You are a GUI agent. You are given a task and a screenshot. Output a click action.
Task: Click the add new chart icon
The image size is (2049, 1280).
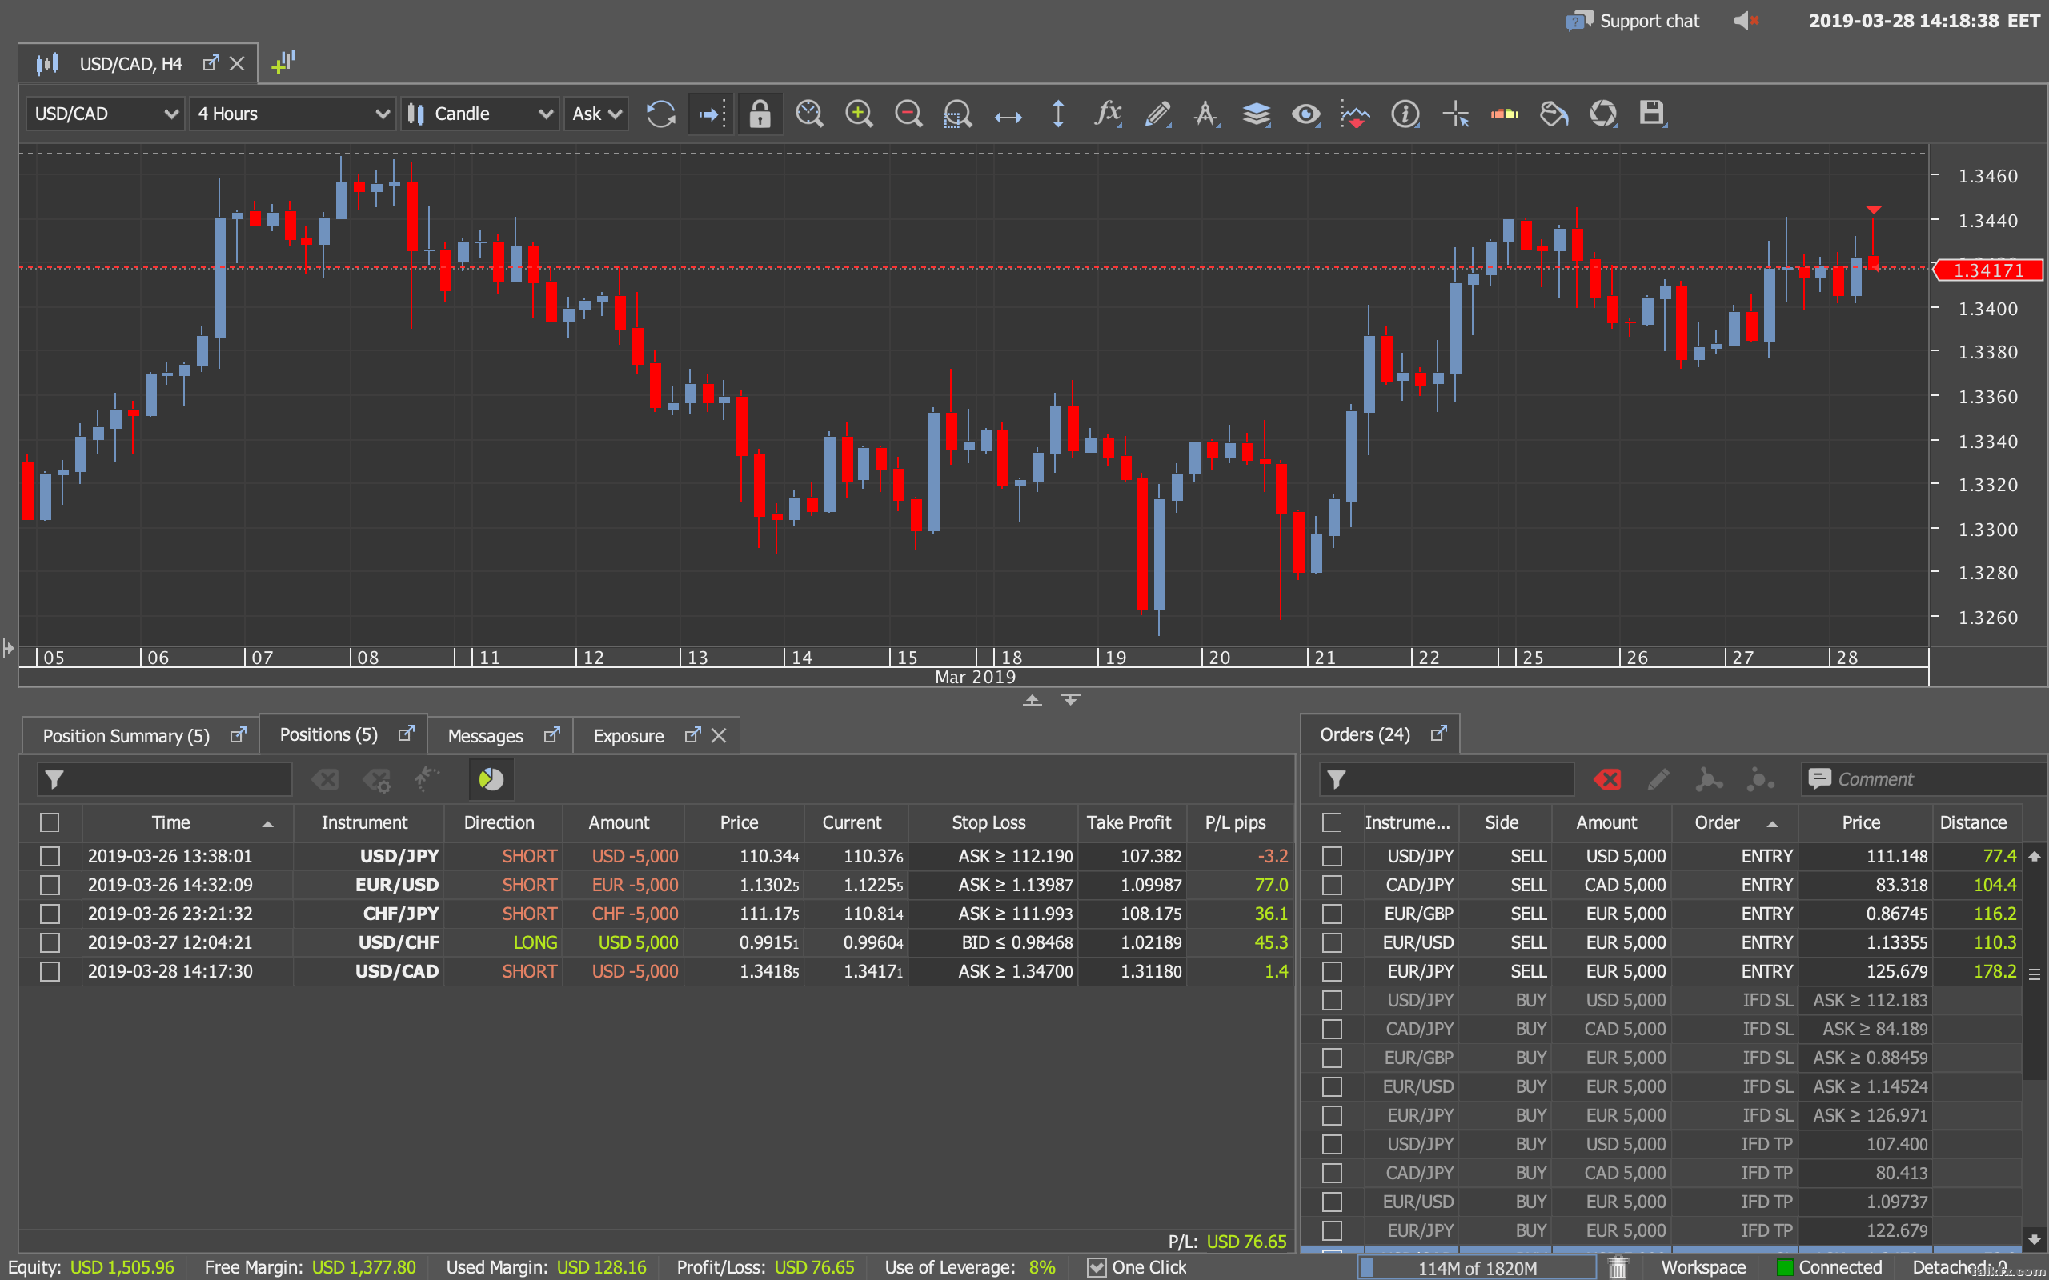click(283, 62)
